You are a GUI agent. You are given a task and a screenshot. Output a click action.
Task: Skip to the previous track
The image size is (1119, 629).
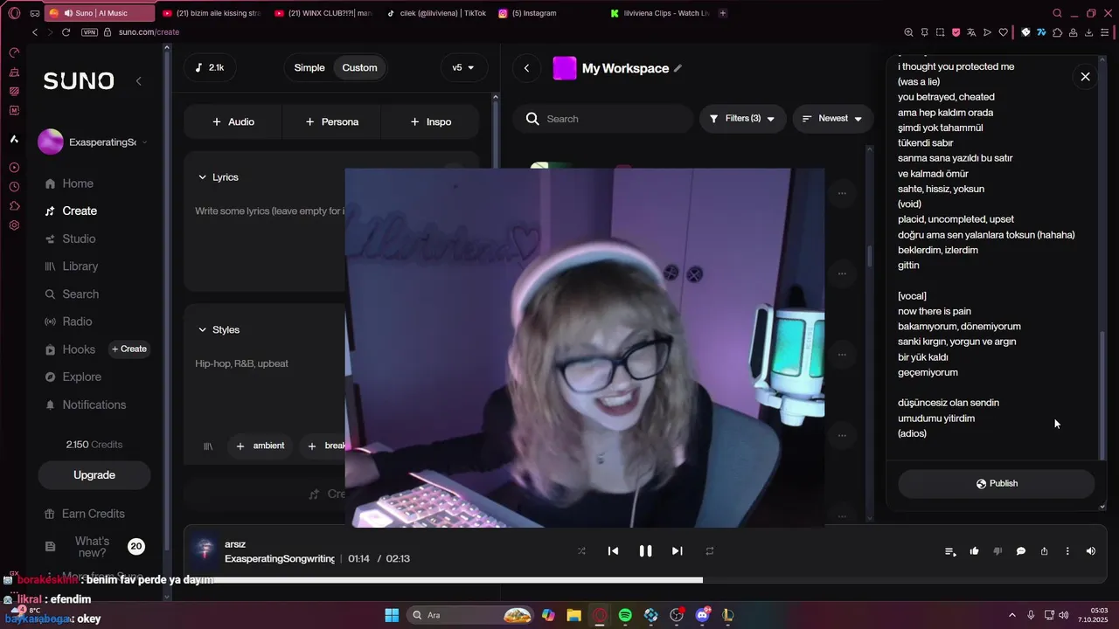click(613, 551)
